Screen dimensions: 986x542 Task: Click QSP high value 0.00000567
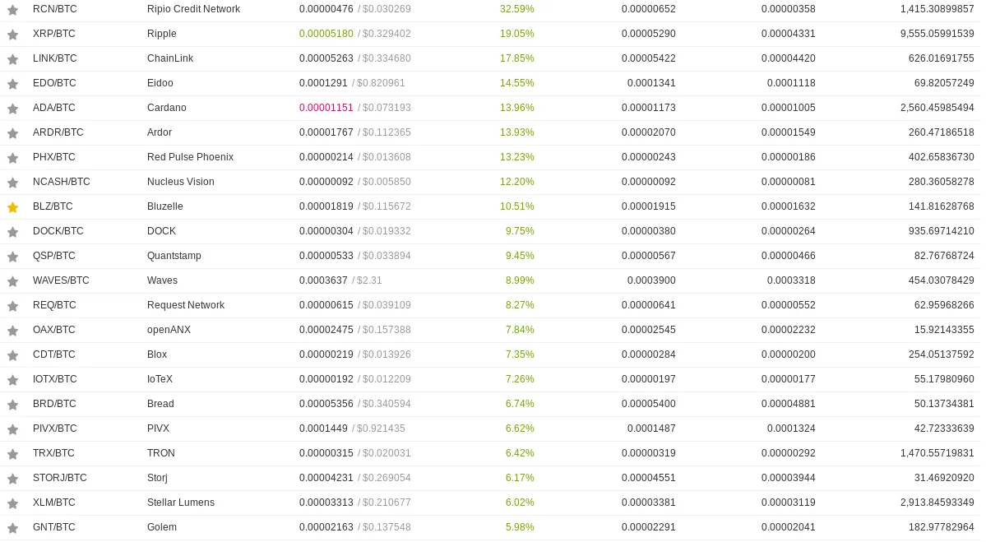click(x=648, y=256)
